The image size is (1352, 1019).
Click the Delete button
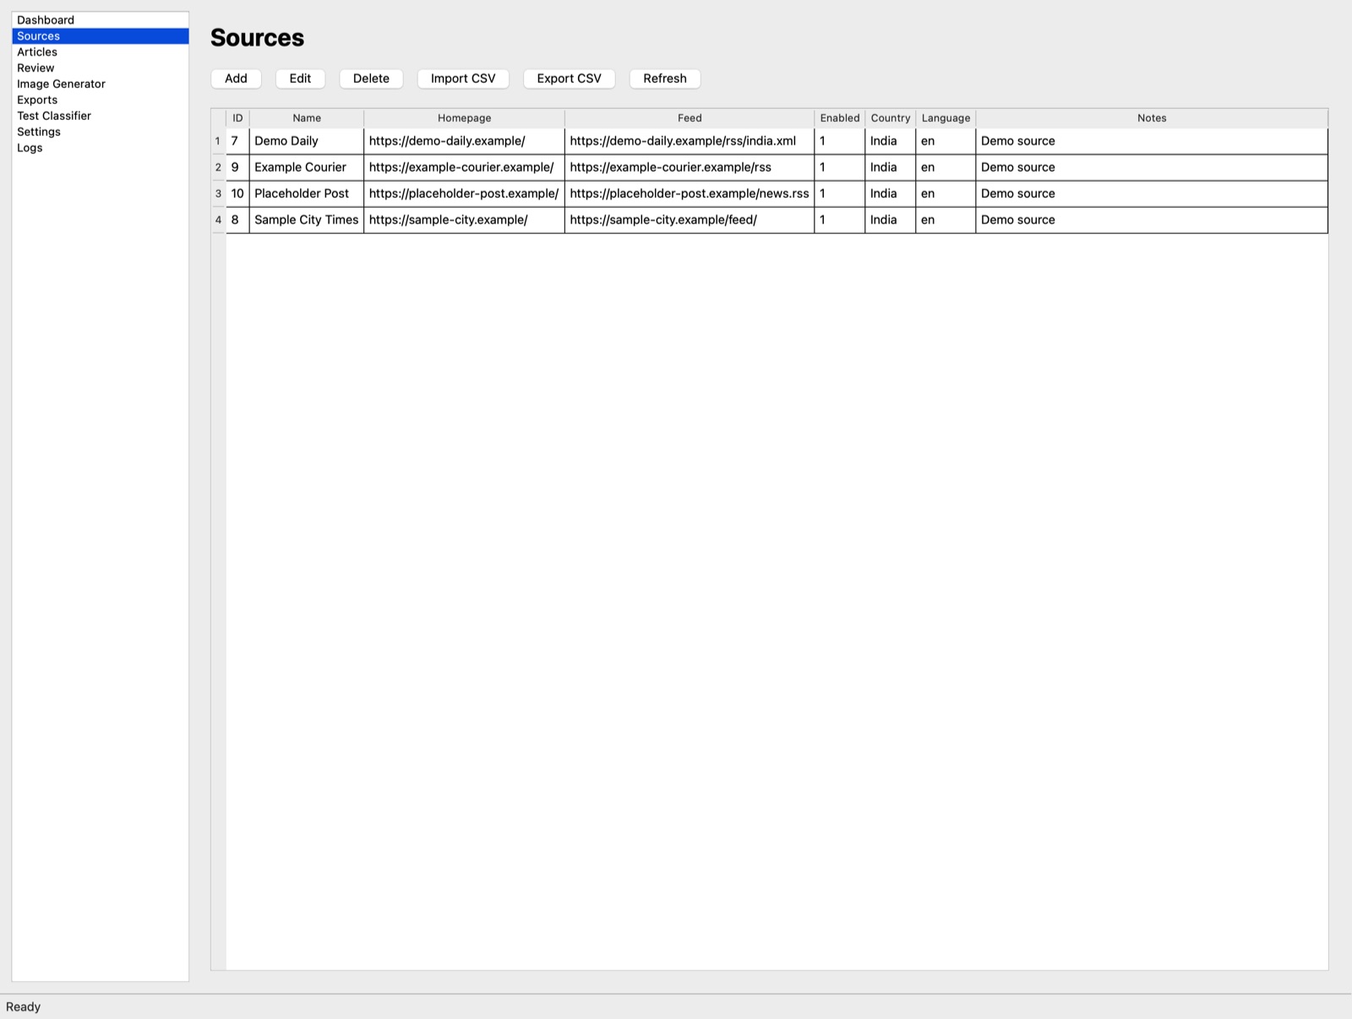pos(371,79)
